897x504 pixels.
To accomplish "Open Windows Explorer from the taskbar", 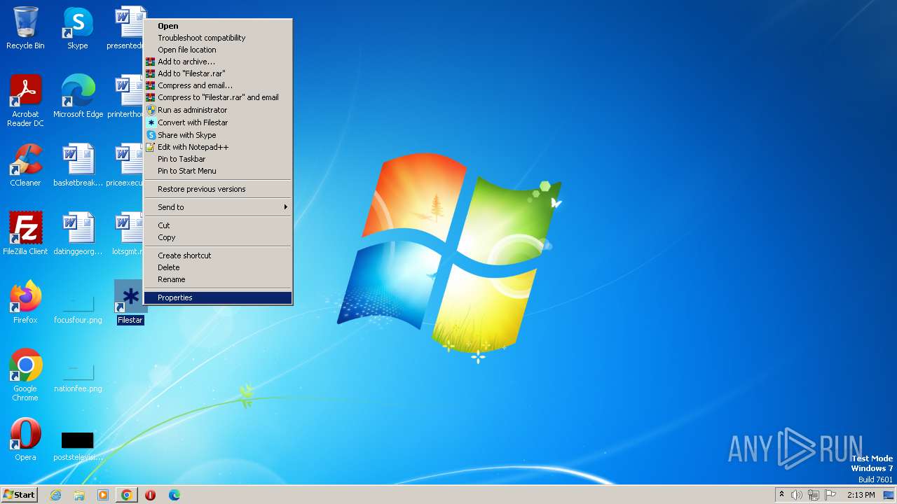I will (79, 495).
